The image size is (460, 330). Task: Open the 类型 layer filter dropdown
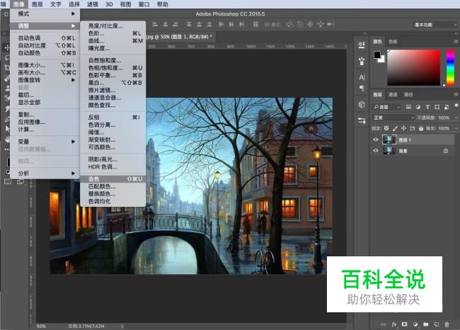pyautogui.click(x=386, y=107)
